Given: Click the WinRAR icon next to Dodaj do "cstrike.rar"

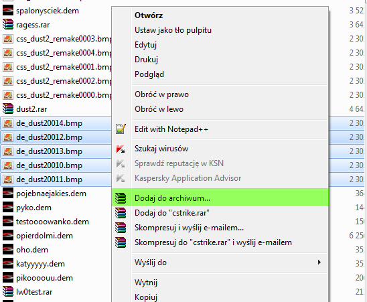Looking at the screenshot, I should point(121,213).
